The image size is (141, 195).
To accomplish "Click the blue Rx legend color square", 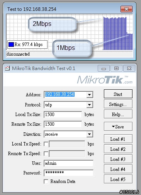I will click(x=11, y=44).
